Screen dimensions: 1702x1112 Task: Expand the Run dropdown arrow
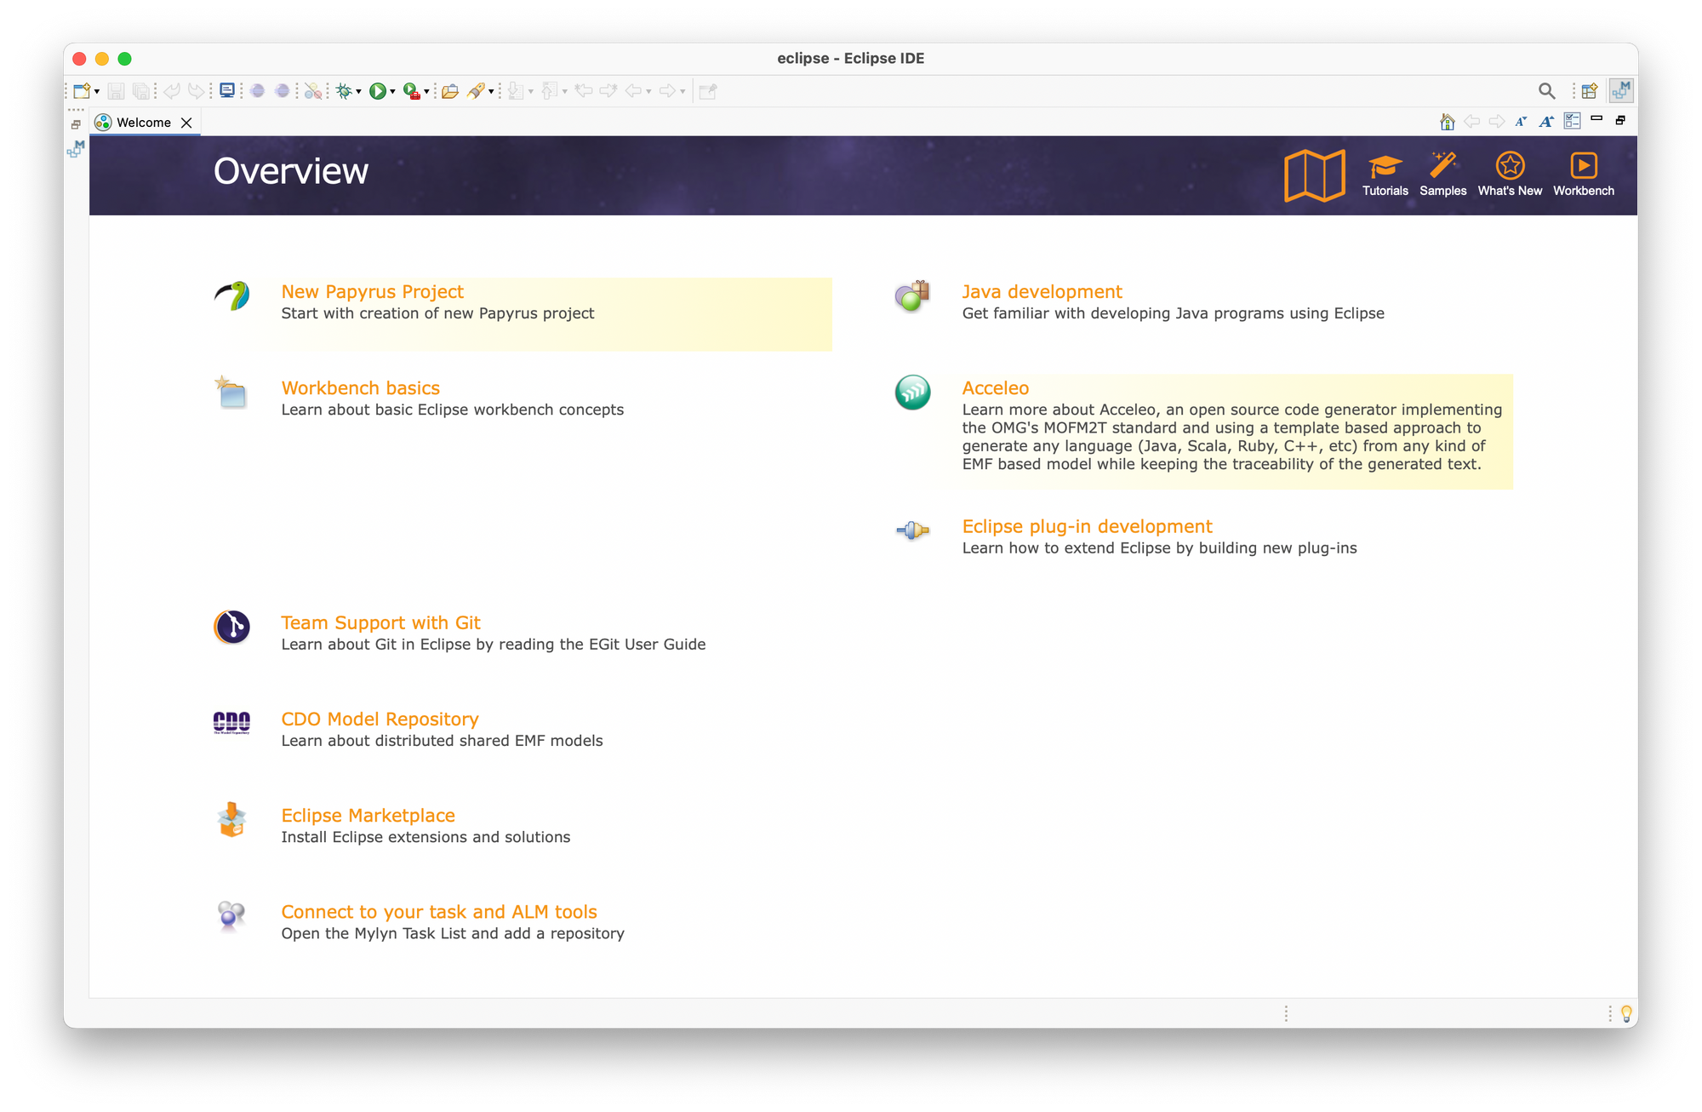393,92
